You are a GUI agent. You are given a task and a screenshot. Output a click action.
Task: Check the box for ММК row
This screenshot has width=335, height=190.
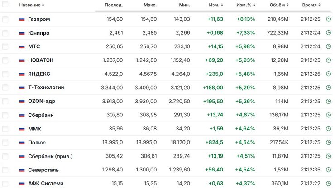coord(5,129)
